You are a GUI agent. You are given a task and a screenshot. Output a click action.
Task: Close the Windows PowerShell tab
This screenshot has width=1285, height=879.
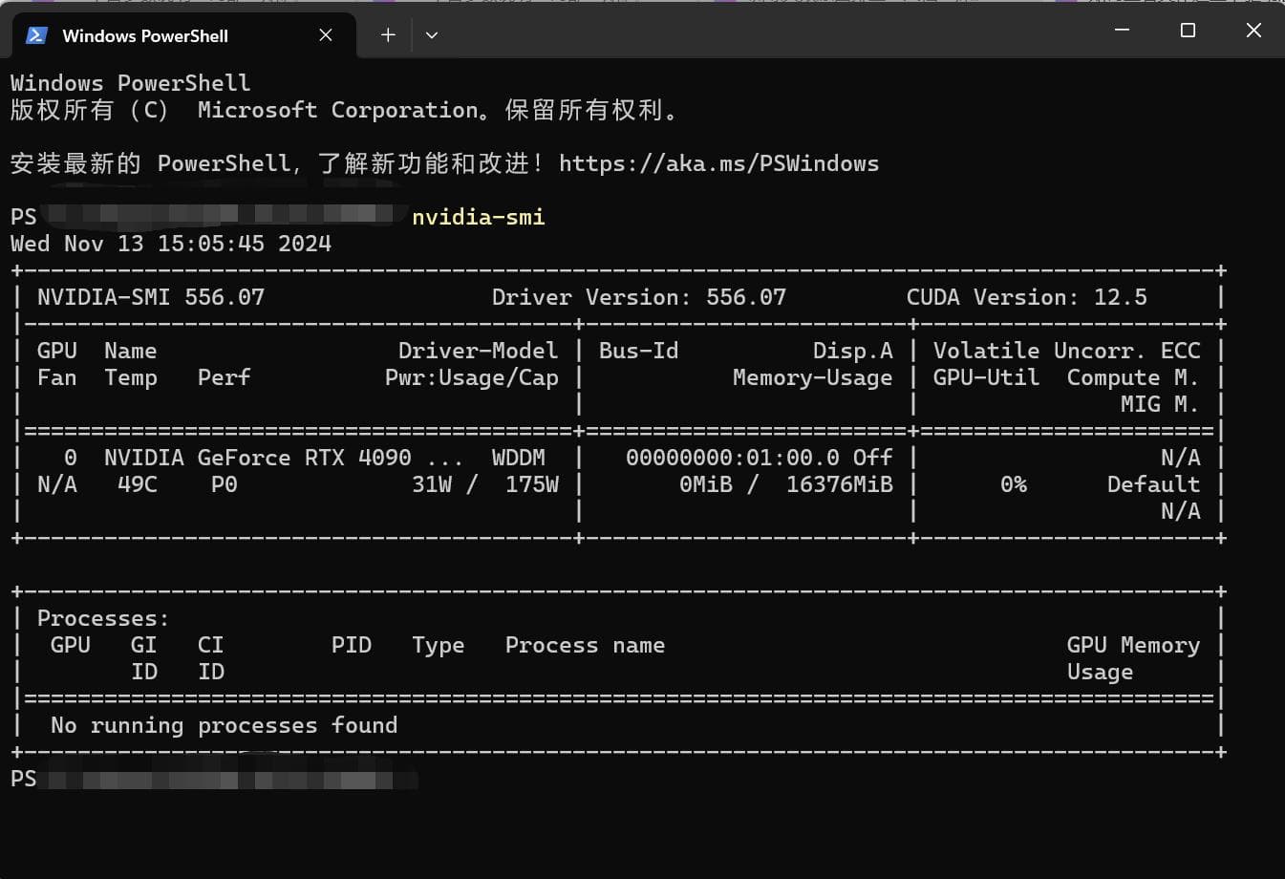point(326,35)
